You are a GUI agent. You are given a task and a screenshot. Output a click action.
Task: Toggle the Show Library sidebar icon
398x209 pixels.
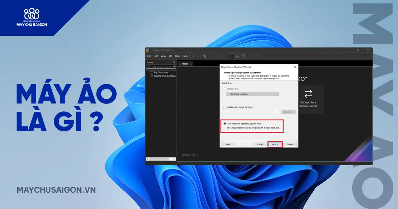click(x=232, y=56)
